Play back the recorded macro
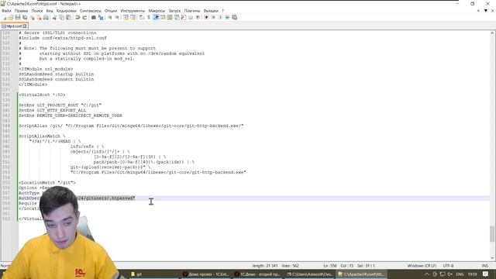496x279 pixels. 220,17
